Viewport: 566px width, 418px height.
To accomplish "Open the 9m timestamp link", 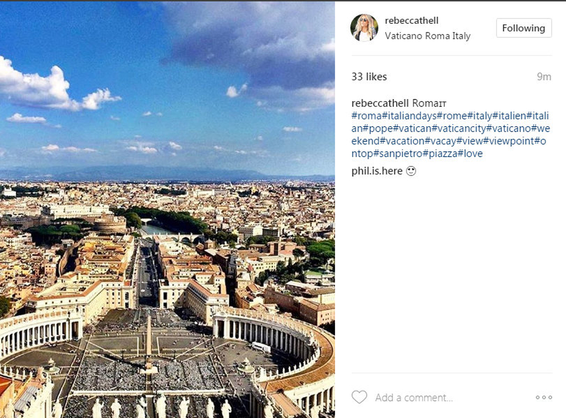I will [544, 76].
